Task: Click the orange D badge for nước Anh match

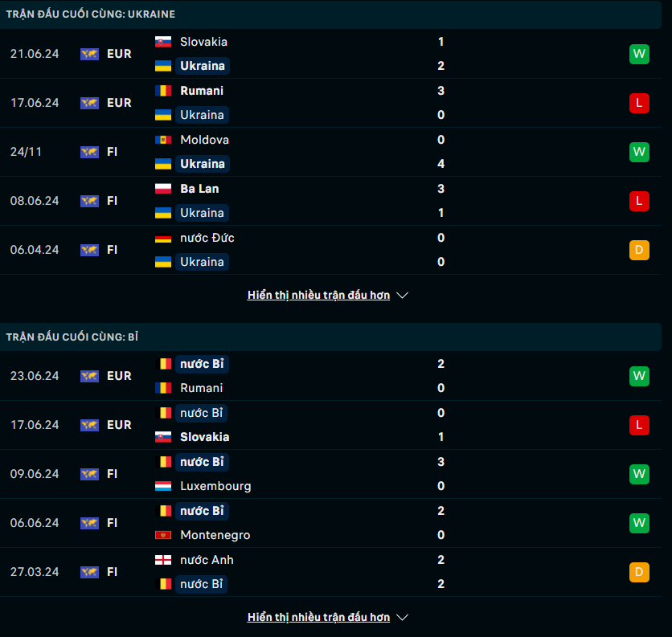Action: tap(639, 572)
